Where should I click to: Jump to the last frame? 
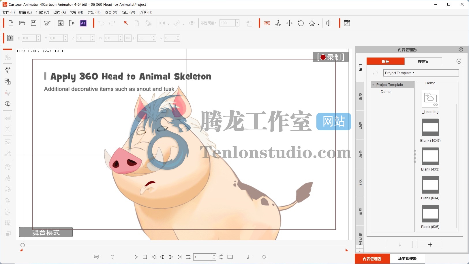point(180,257)
